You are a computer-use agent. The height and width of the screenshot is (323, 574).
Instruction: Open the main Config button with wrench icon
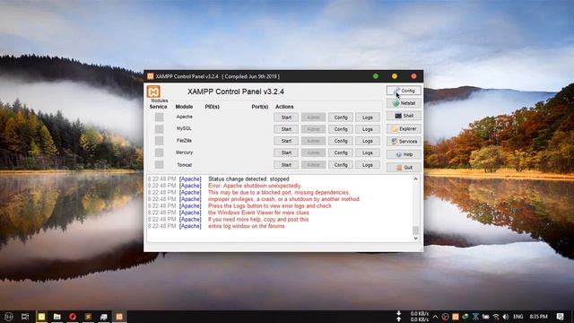[x=404, y=91]
